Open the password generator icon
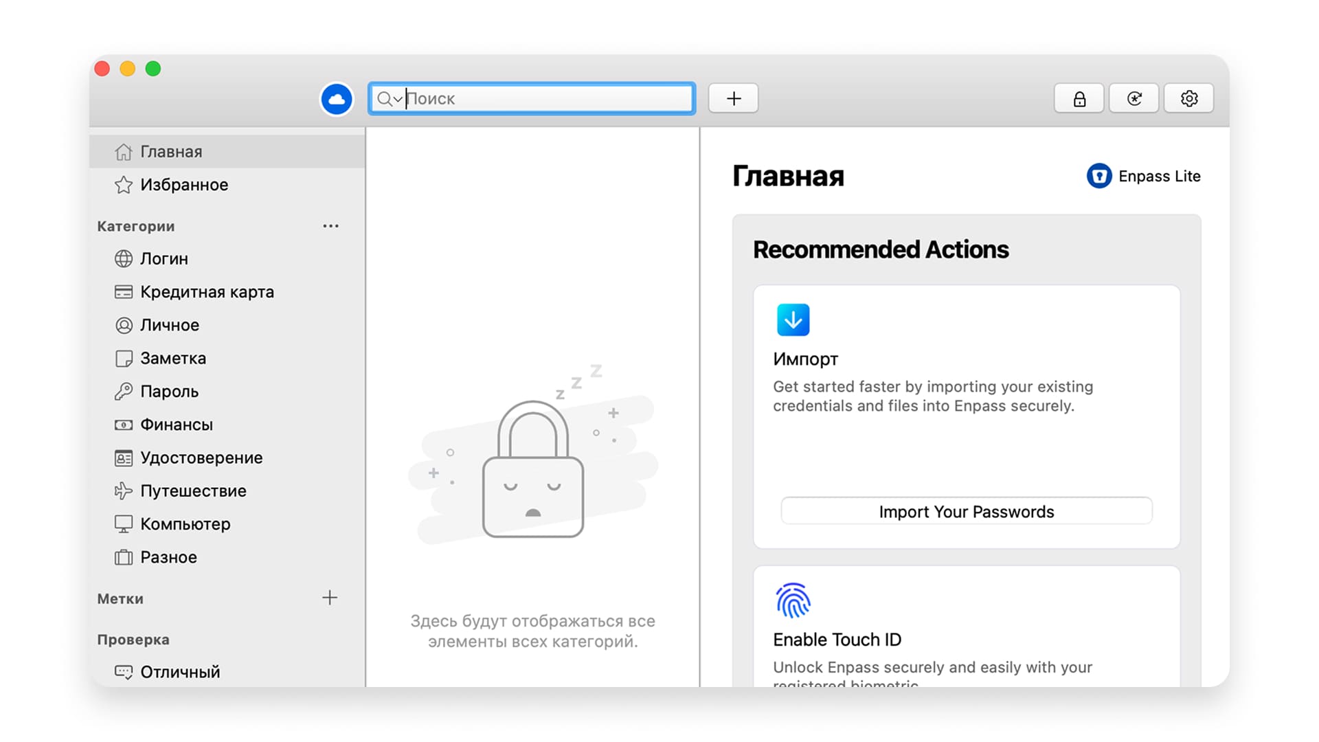The height and width of the screenshot is (742, 1319). [1134, 99]
